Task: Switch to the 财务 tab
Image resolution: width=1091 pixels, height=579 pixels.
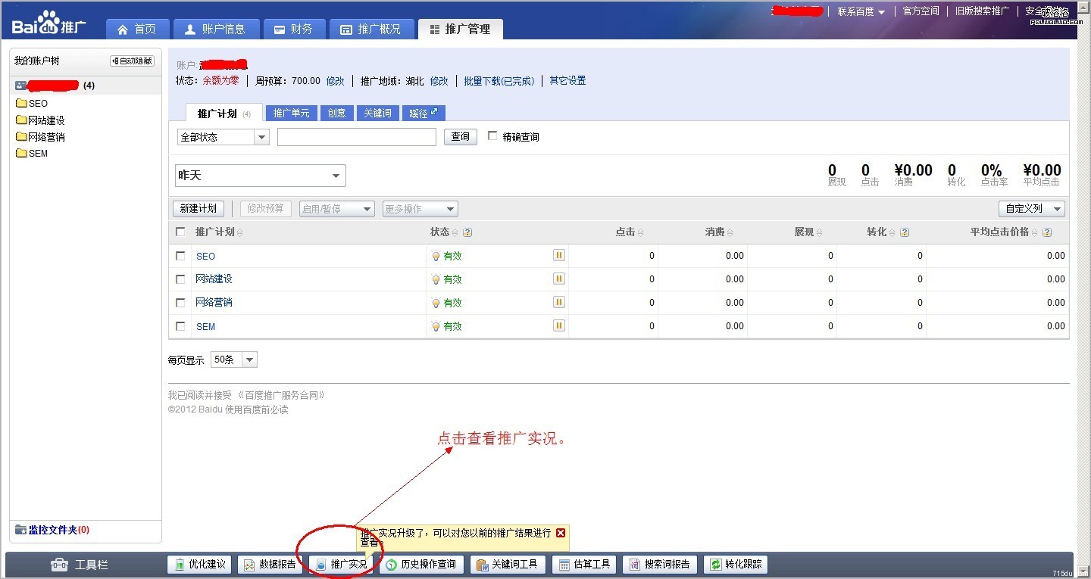Action: click(294, 29)
